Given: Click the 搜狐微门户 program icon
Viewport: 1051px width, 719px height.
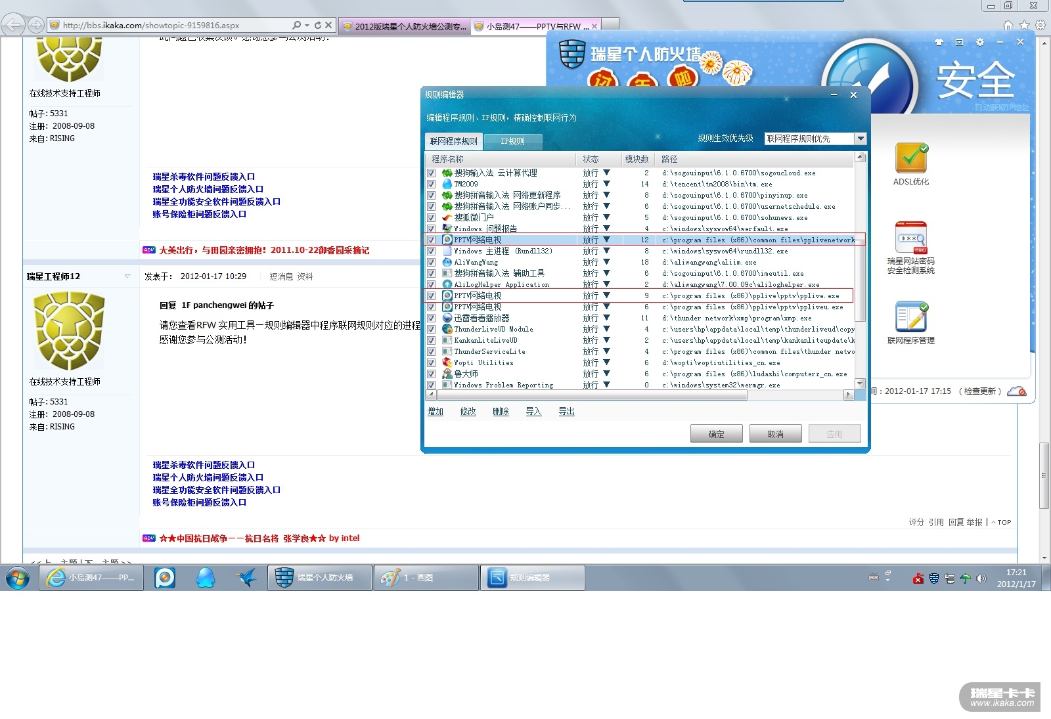Looking at the screenshot, I should pyautogui.click(x=447, y=217).
